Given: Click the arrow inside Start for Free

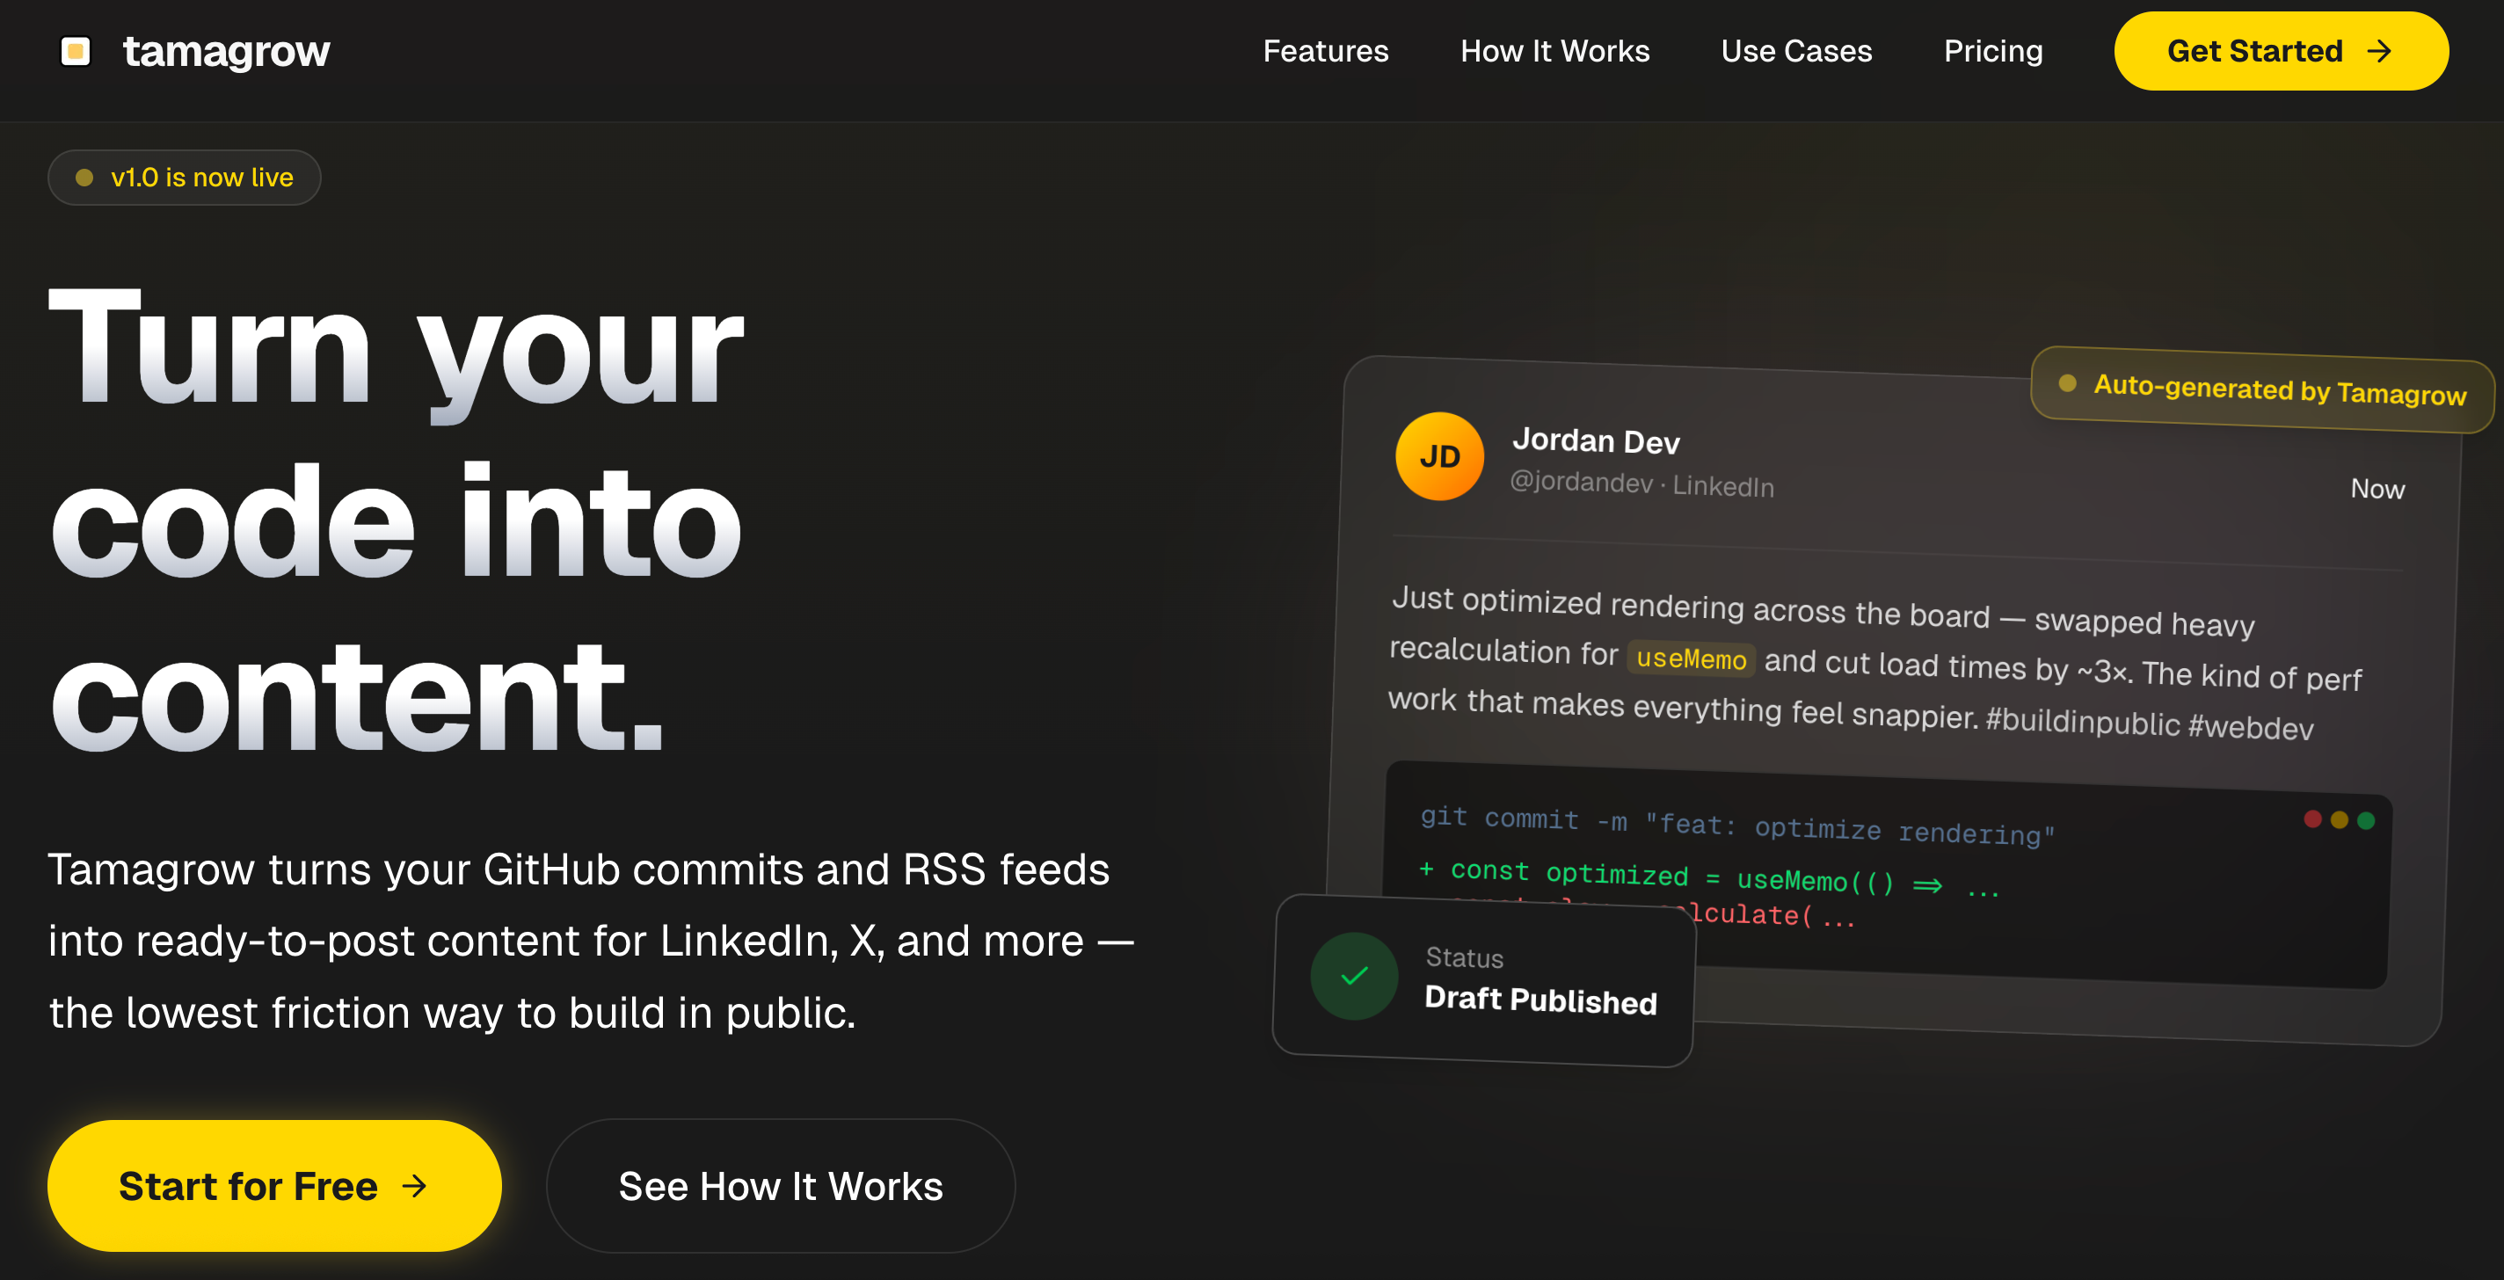Looking at the screenshot, I should tap(415, 1186).
